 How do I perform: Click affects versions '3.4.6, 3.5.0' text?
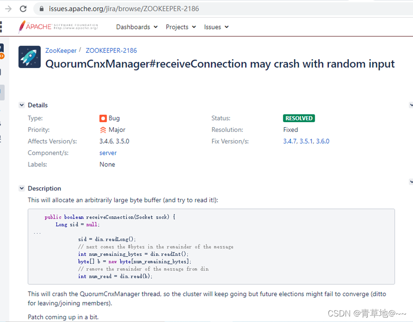point(114,141)
